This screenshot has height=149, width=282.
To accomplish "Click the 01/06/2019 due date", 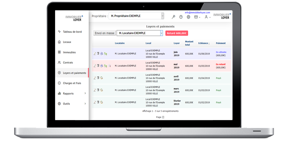I will [x=204, y=54].
